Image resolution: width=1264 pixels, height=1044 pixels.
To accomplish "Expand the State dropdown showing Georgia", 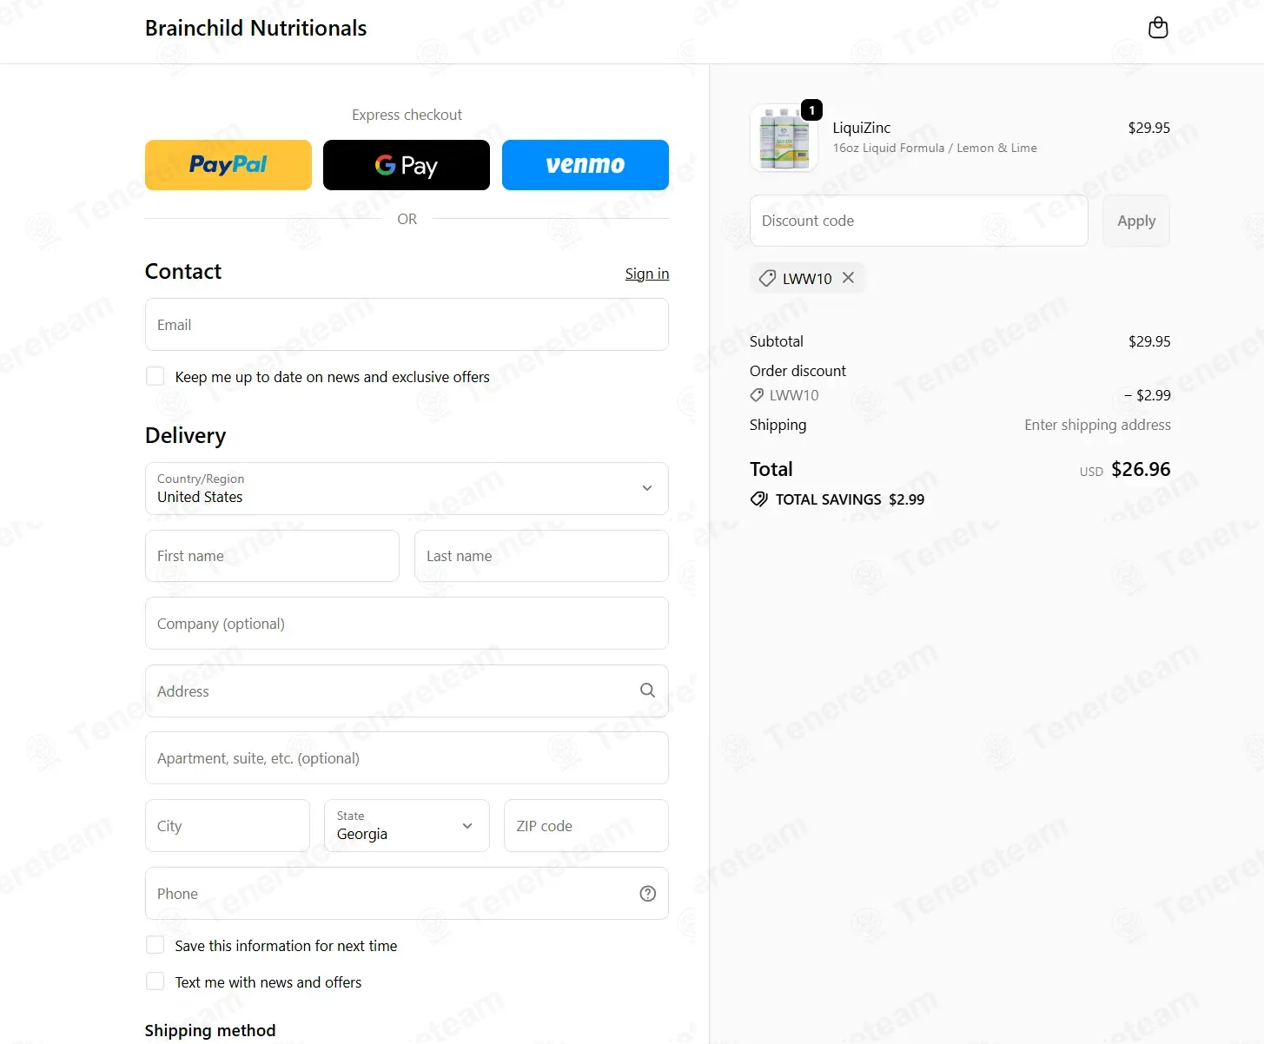I will 407,825.
